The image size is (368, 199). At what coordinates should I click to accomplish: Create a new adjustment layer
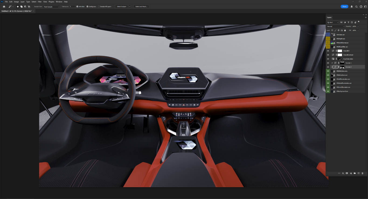351,173
